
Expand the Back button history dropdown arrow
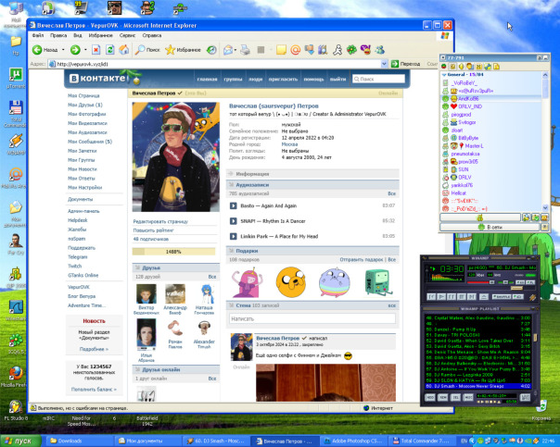[x=63, y=50]
